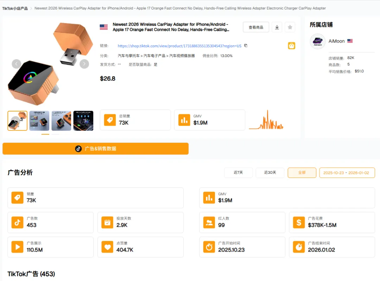Select the second product thumbnail
Screen dimensions: 380x281
39,121
